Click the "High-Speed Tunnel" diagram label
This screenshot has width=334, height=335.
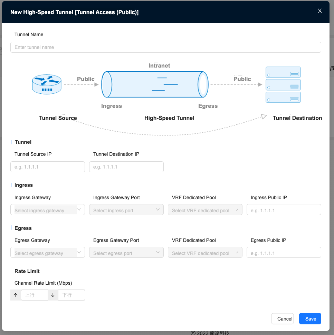(x=169, y=118)
